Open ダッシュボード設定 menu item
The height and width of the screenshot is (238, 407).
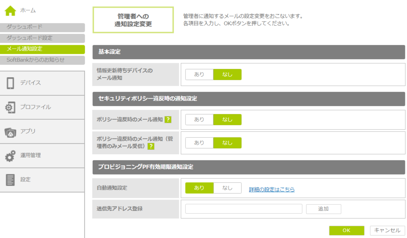(x=42, y=38)
